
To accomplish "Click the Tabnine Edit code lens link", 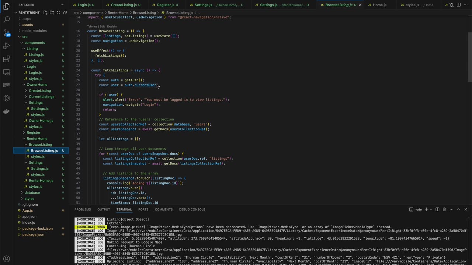I will [x=102, y=26].
